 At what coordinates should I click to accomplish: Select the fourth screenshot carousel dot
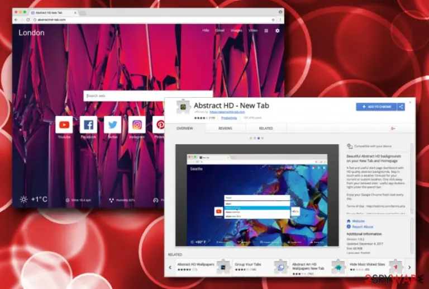[263, 138]
